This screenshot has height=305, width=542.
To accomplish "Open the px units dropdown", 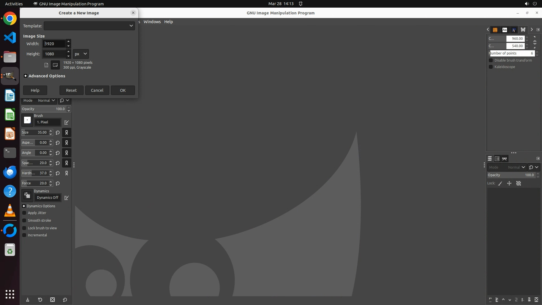I will pyautogui.click(x=81, y=54).
